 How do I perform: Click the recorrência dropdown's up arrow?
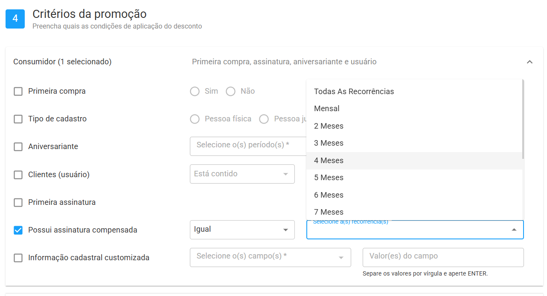[x=514, y=230]
